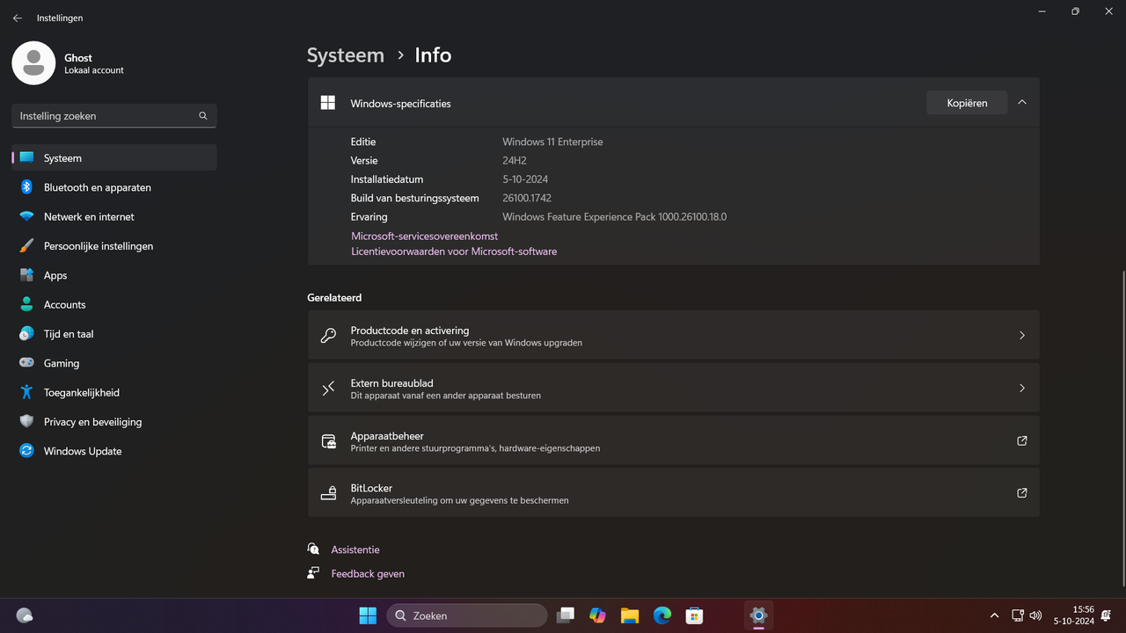The width and height of the screenshot is (1126, 633).
Task: Open the Windows Start menu
Action: [x=368, y=615]
